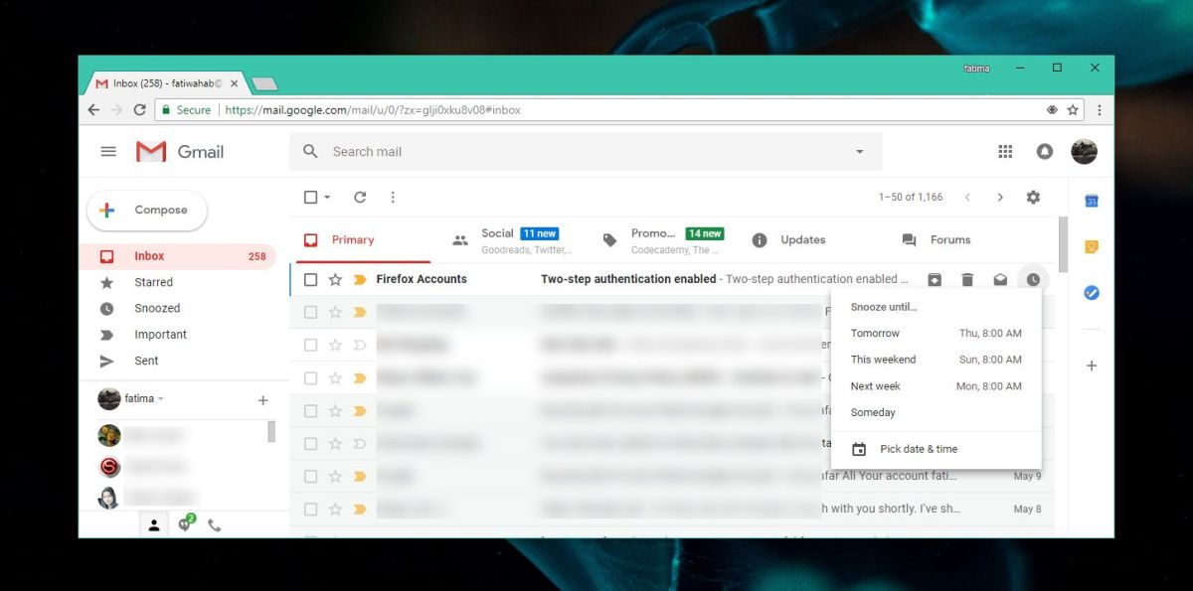The height and width of the screenshot is (591, 1193).
Task: Click the hangouts contact list scrollbar
Action: coord(271,432)
